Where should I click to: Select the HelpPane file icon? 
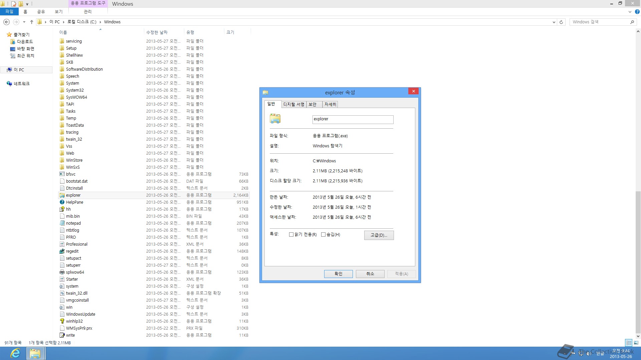62,202
